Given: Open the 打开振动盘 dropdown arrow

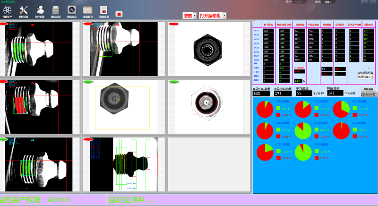Looking at the screenshot, I should coord(224,16).
